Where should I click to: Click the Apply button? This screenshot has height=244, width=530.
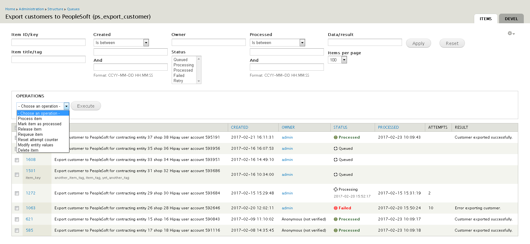tap(418, 43)
